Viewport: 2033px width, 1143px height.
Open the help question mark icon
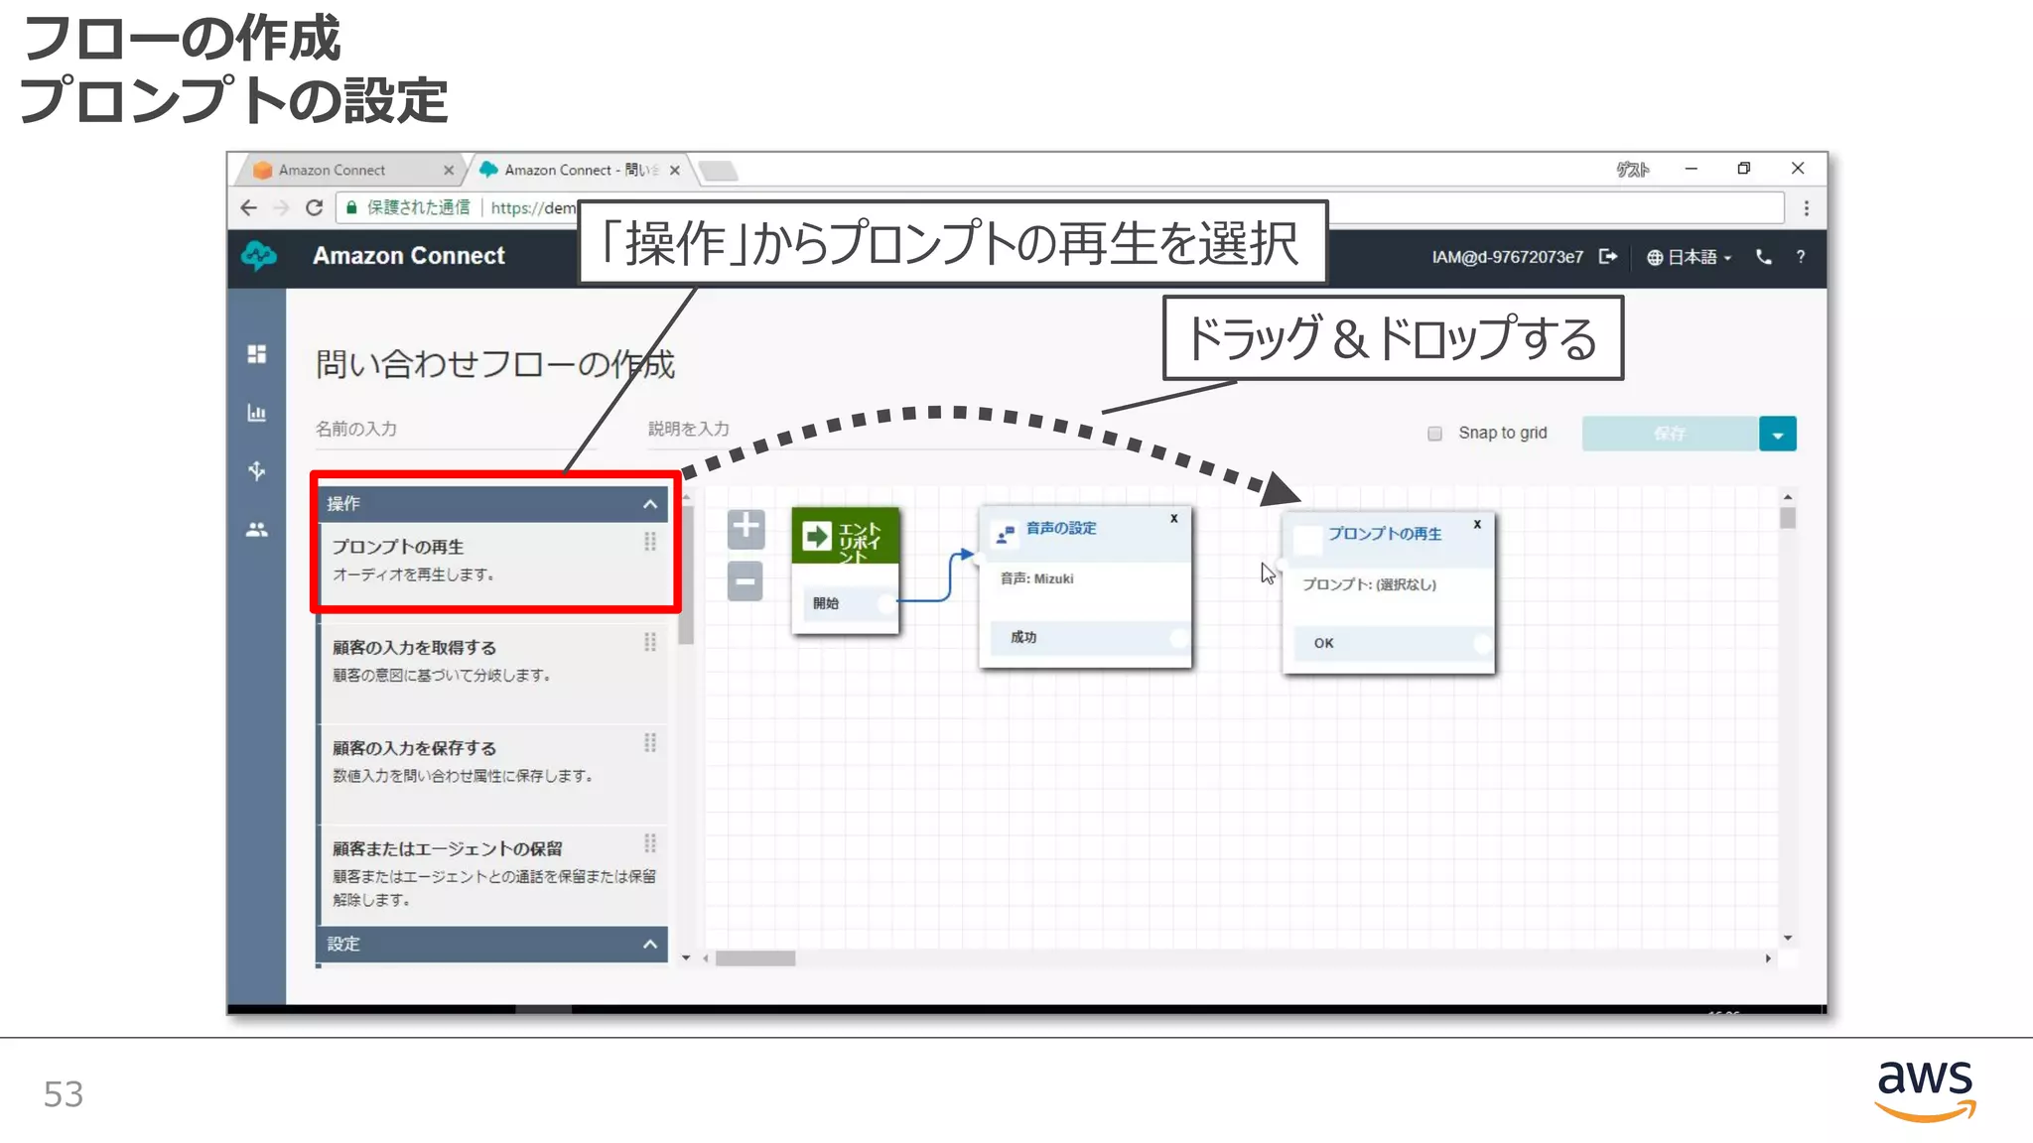tap(1801, 257)
